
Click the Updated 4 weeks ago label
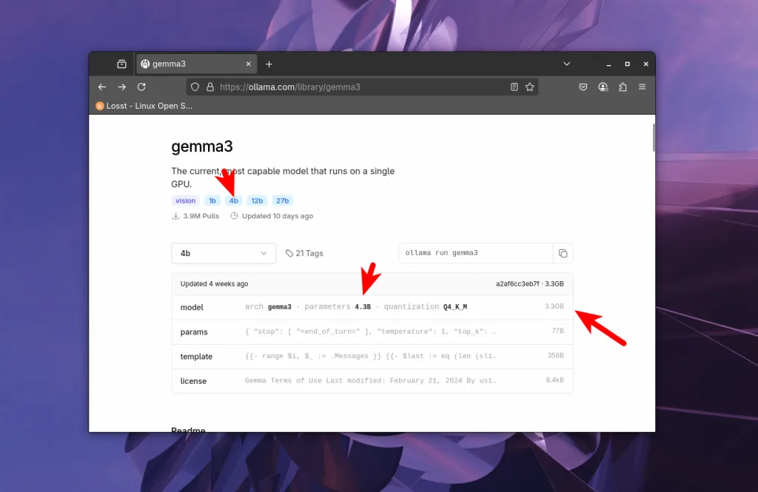click(214, 283)
